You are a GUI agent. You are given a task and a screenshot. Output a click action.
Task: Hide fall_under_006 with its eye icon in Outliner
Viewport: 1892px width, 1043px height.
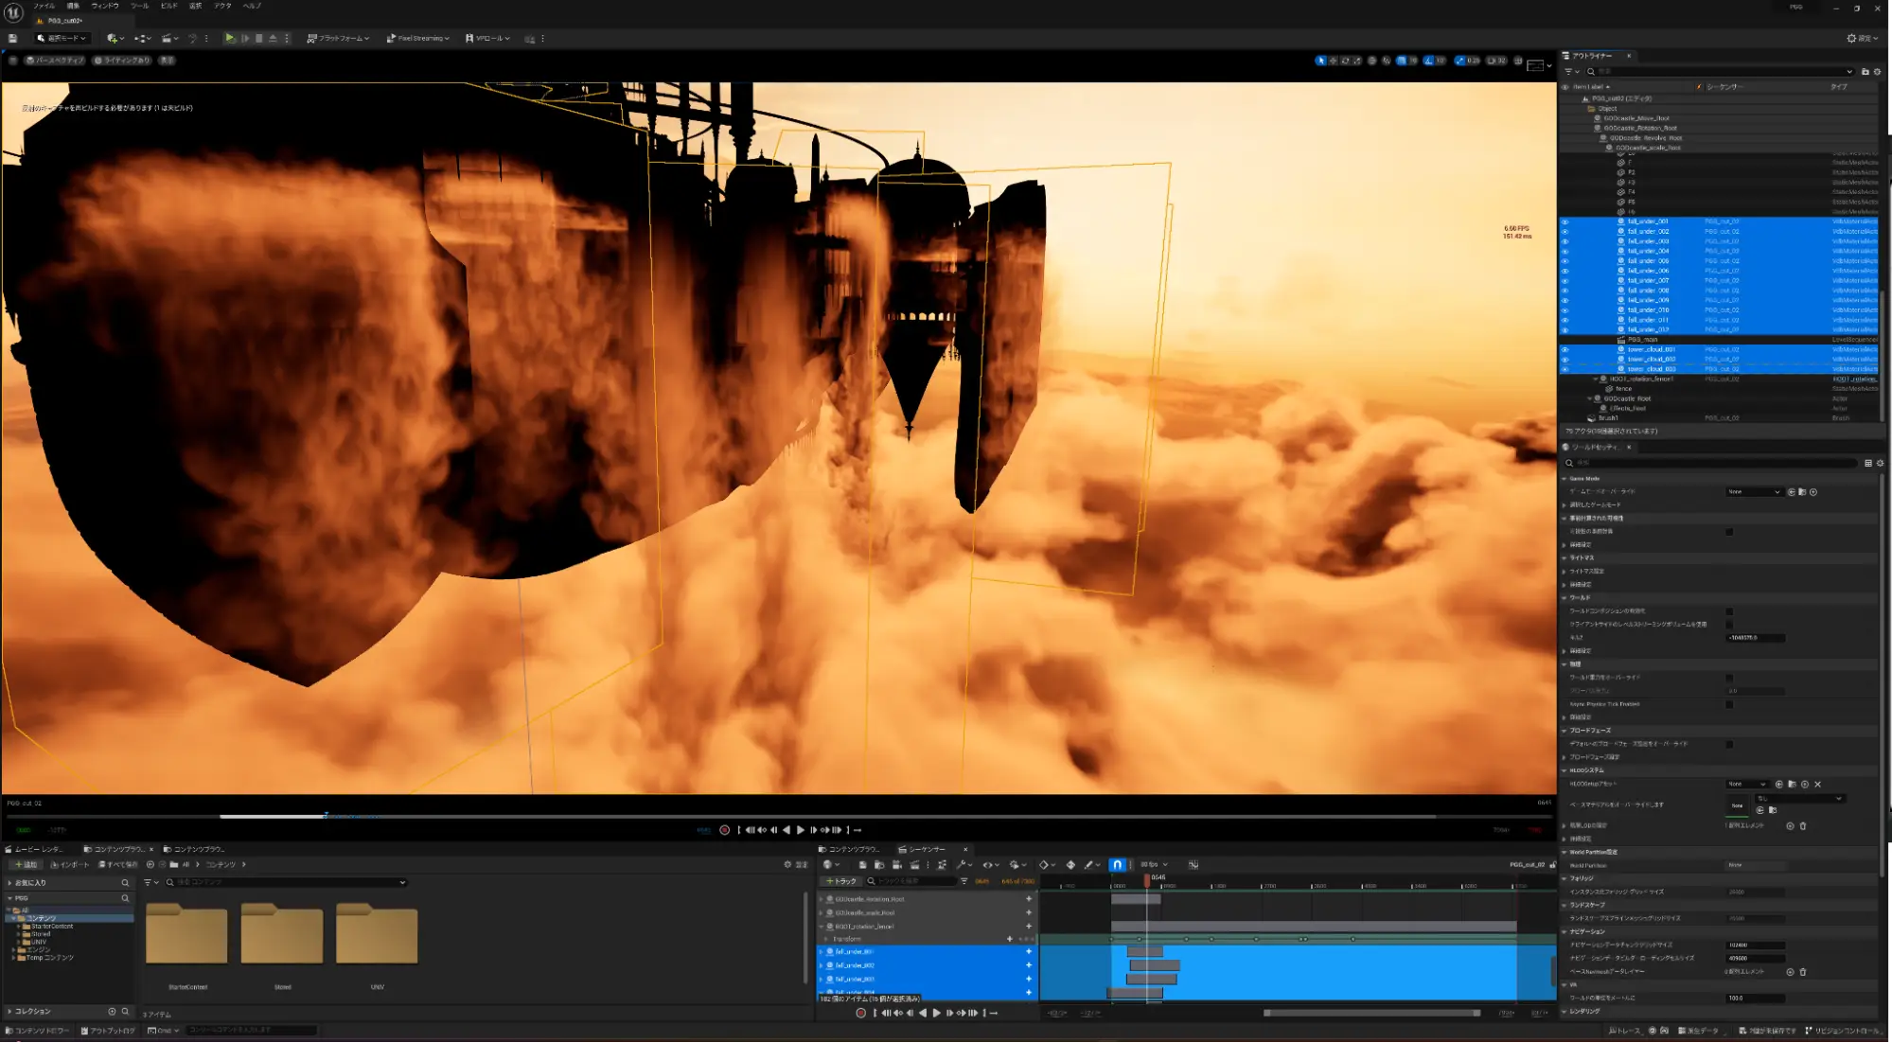(1565, 271)
